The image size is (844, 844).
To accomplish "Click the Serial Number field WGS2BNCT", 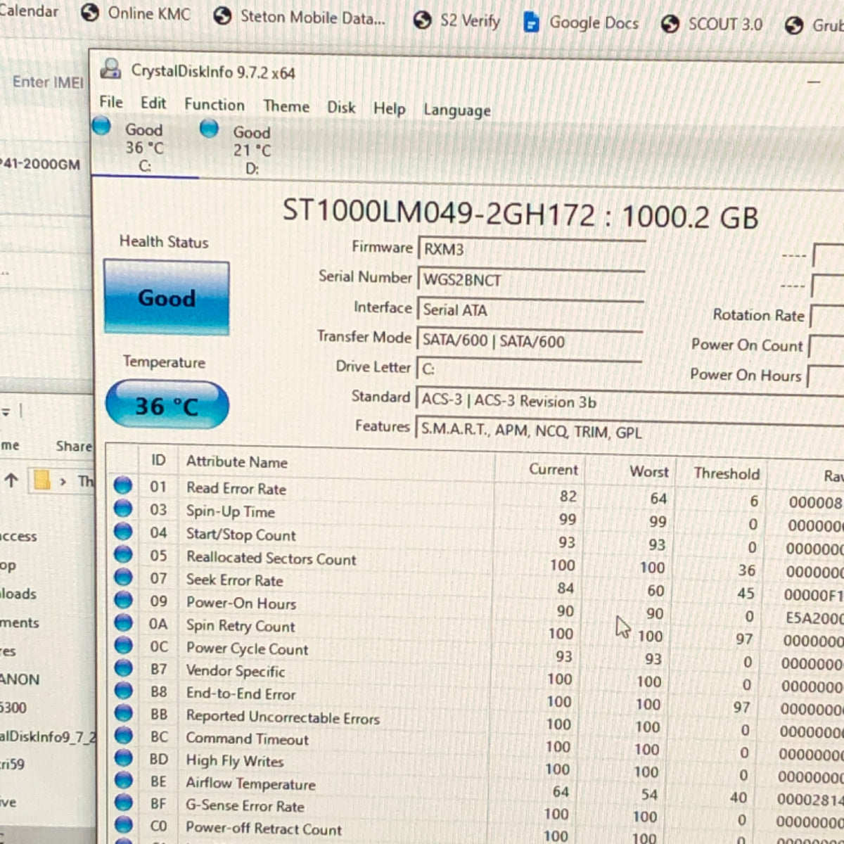I will (x=532, y=280).
